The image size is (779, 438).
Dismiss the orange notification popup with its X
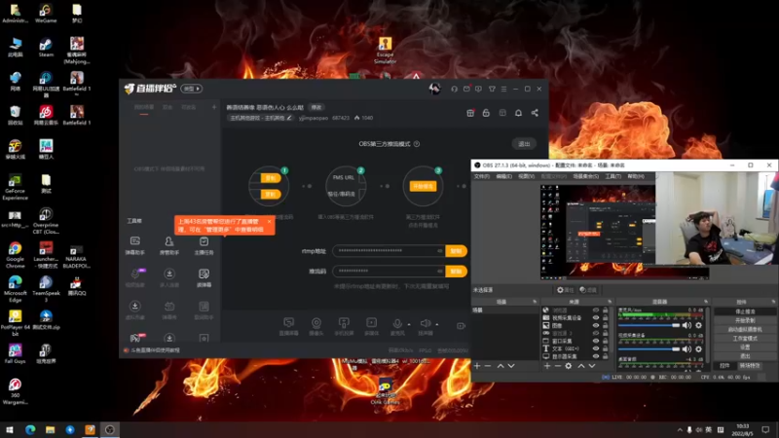pyautogui.click(x=270, y=222)
